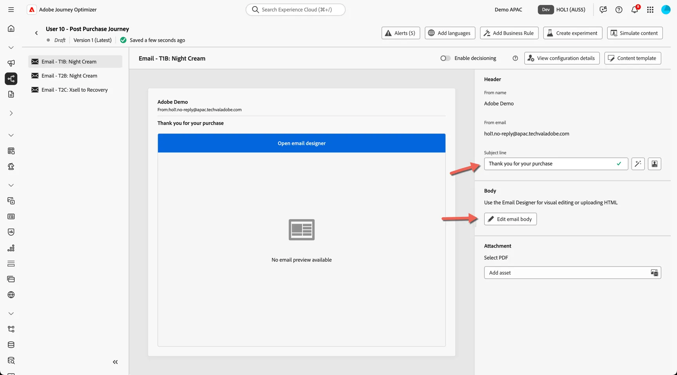Select Email - T2C: Xsell to Recovery
Screen dimensions: 677x375
(75, 90)
